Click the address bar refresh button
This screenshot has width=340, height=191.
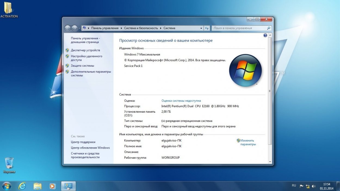(x=207, y=28)
